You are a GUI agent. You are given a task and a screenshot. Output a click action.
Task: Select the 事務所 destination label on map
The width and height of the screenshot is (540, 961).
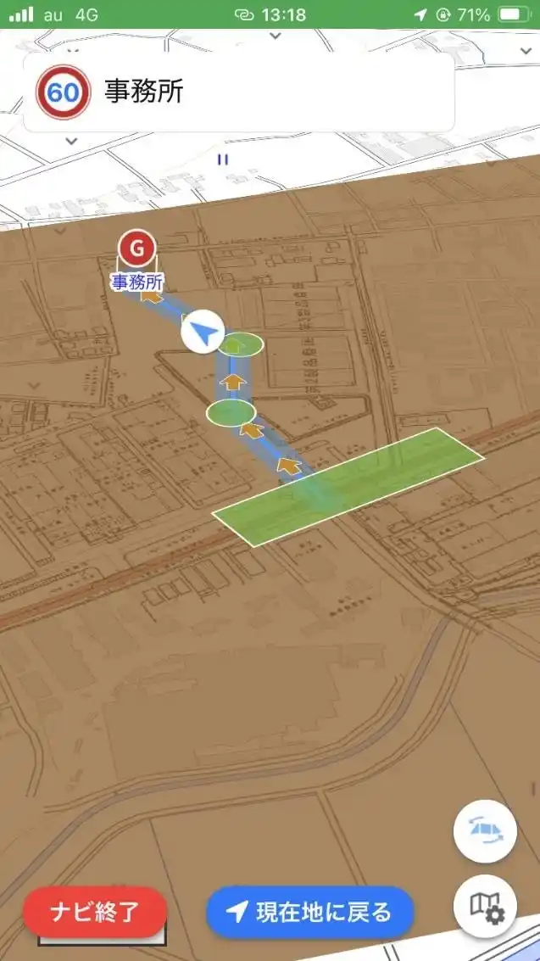coord(137,282)
